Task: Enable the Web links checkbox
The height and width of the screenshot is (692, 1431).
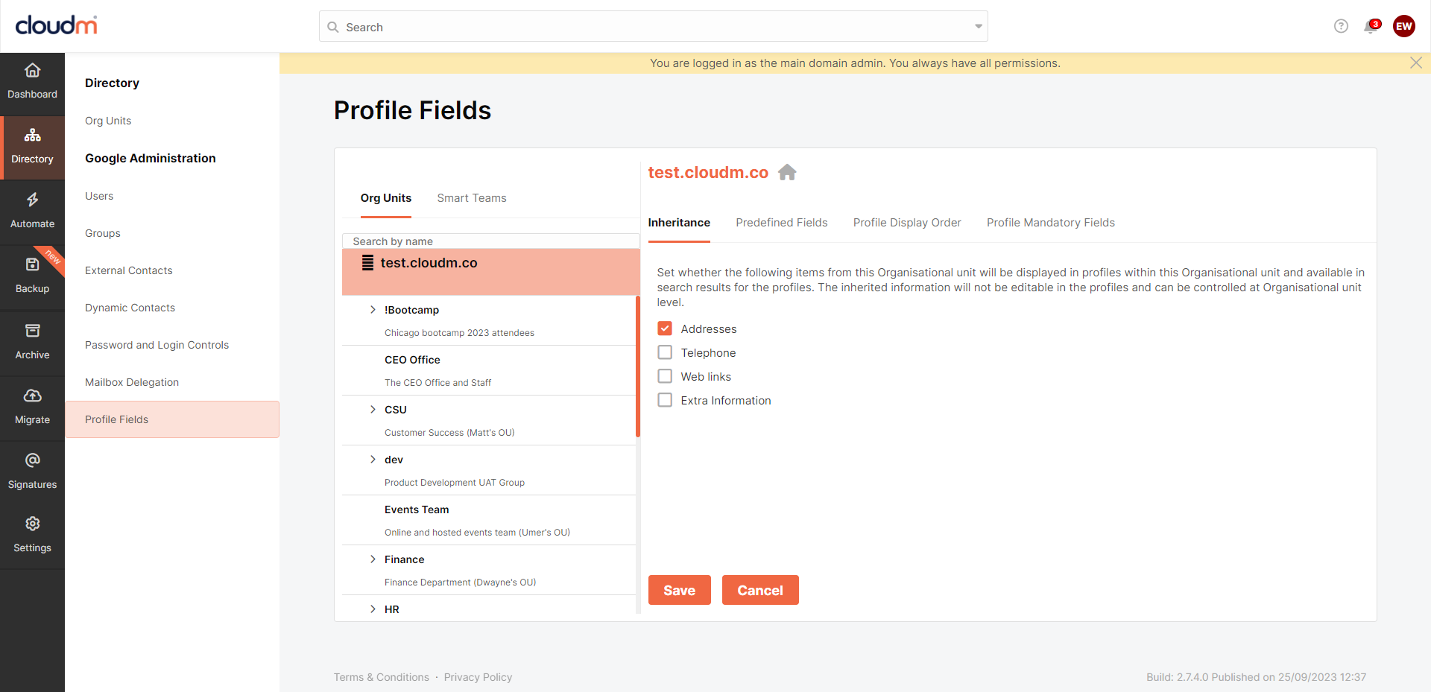Action: click(665, 376)
